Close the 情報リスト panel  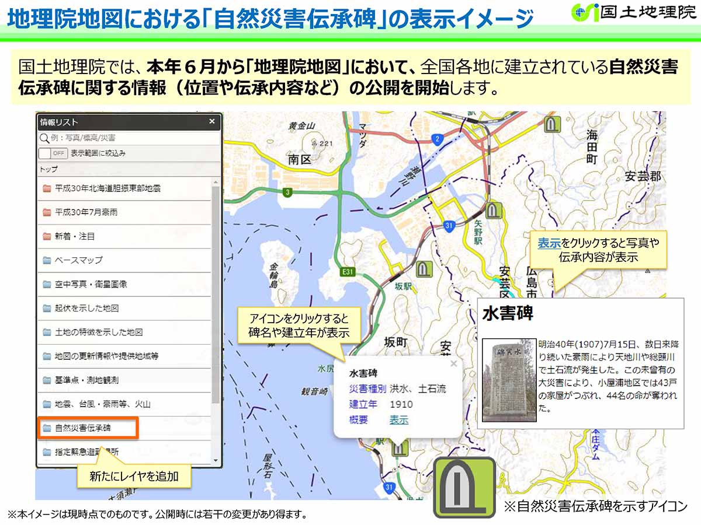211,122
